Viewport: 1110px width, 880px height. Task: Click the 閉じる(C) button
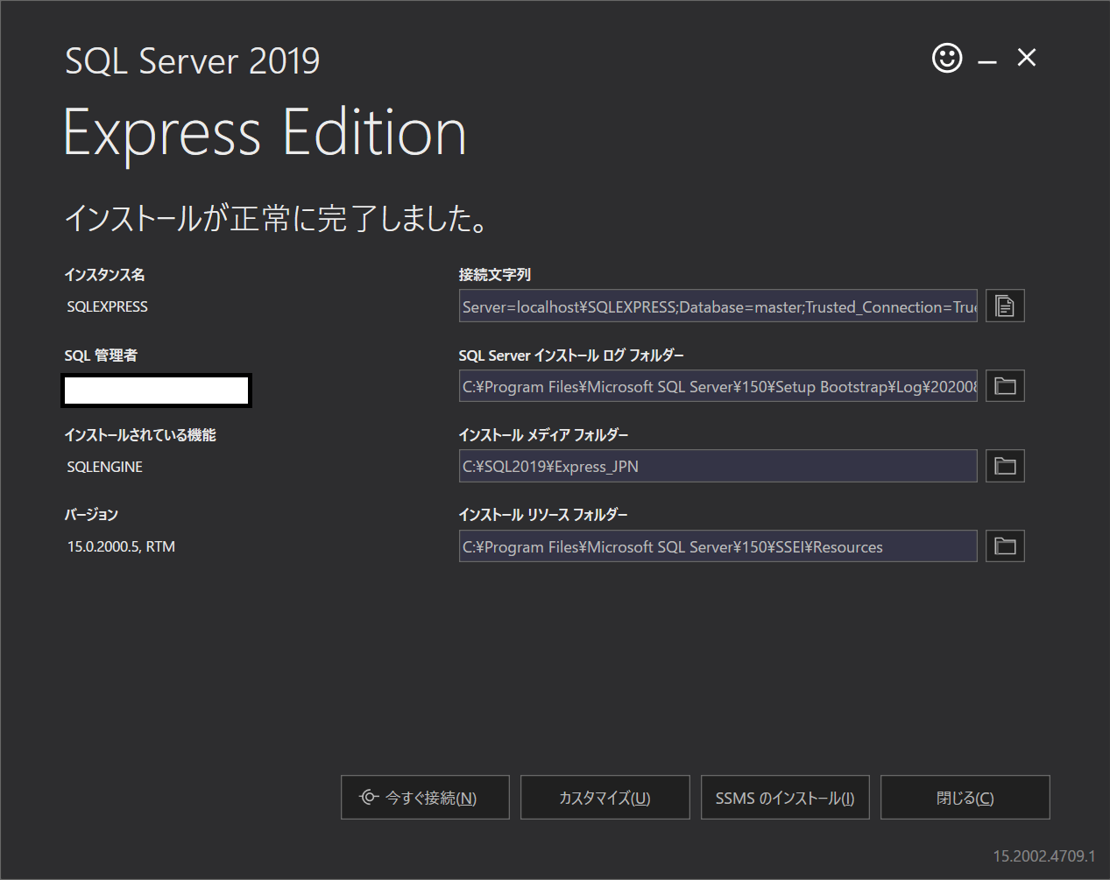965,797
